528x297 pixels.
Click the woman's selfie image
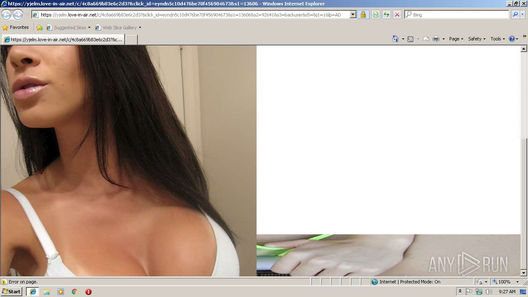click(x=128, y=161)
